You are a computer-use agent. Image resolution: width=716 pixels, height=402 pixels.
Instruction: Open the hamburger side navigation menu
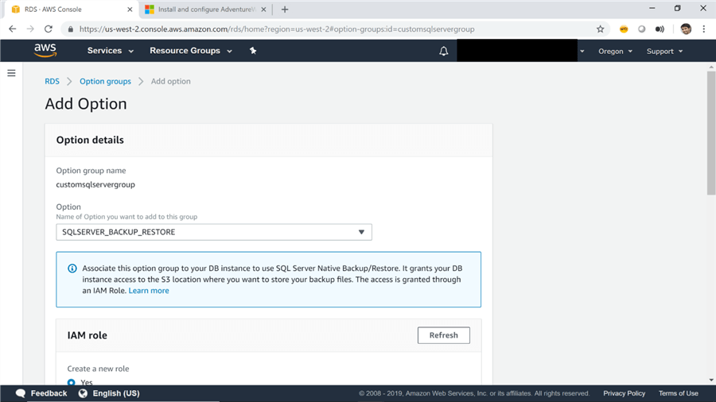11,73
